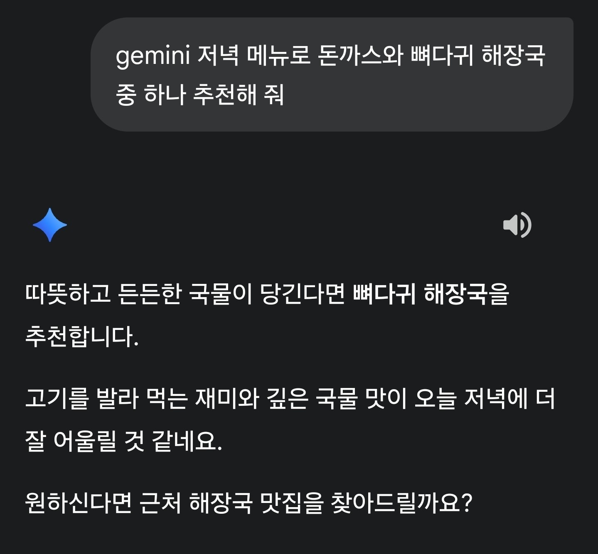This screenshot has width=598, height=554.
Task: Click "찾아드릴까요?" at the response's end
Action: (401, 503)
